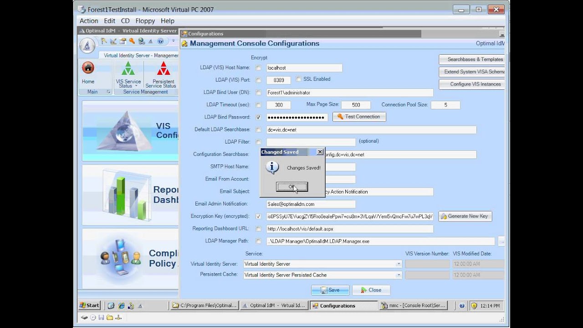Click the red Persistent Service Status icon
The image size is (583, 328).
coord(164,69)
